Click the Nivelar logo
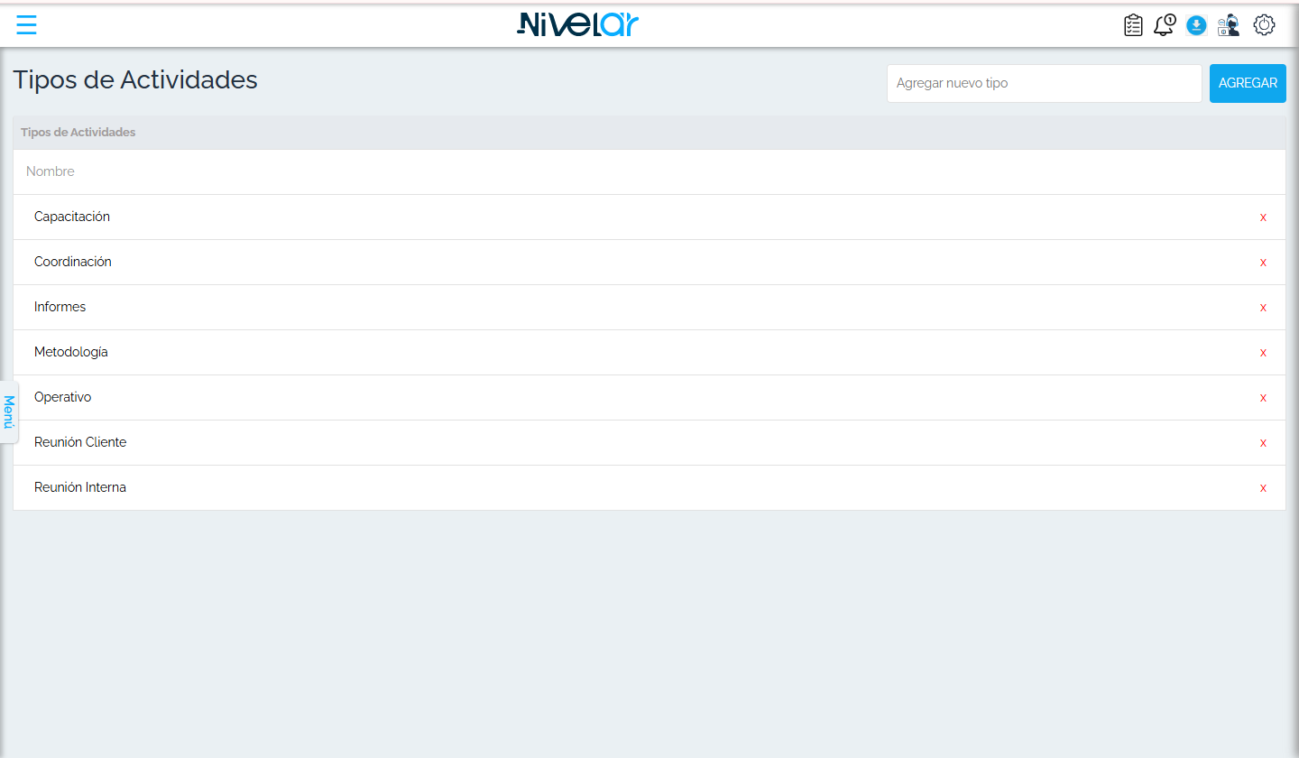Screen dimensions: 1299x758 pyautogui.click(x=577, y=24)
